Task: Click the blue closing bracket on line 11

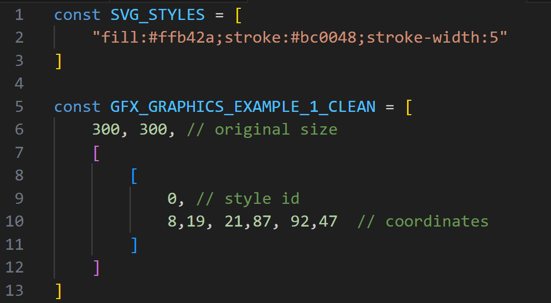Action: pos(134,244)
